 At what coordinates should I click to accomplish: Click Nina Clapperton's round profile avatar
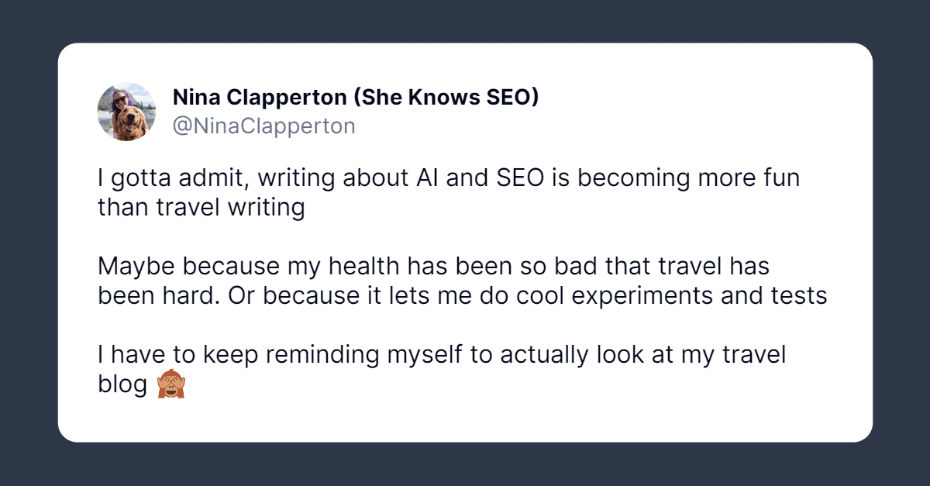(x=126, y=112)
